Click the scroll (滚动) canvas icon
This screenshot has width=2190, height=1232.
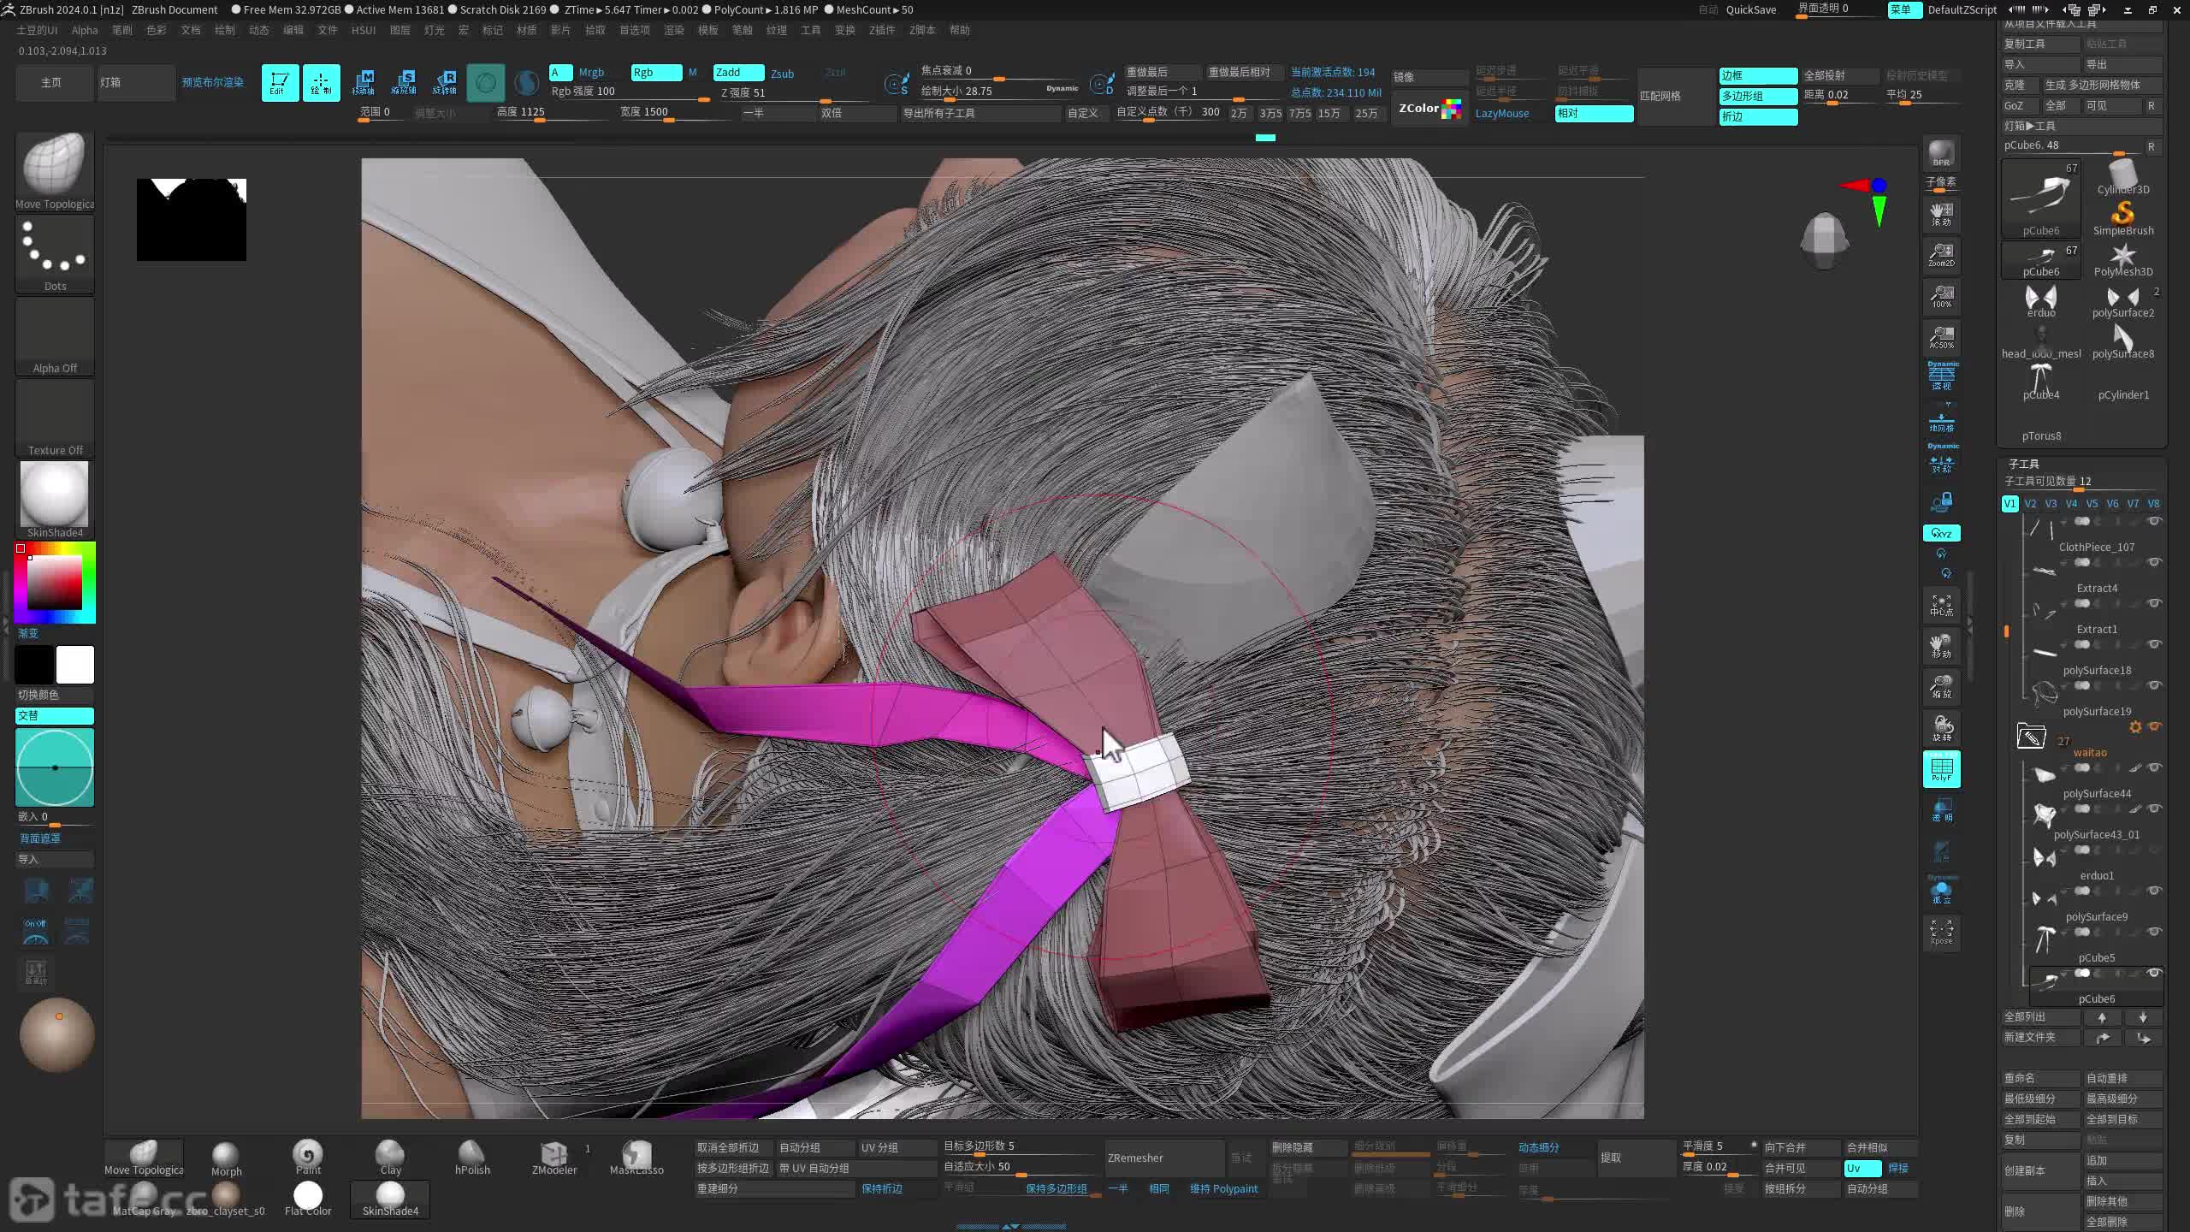pos(1941,214)
